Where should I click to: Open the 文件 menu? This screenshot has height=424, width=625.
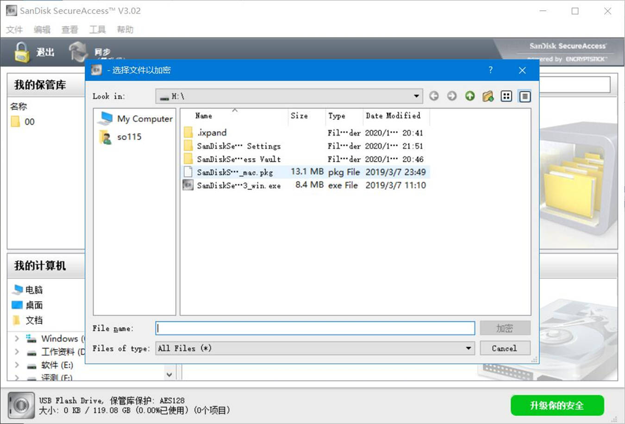point(14,30)
